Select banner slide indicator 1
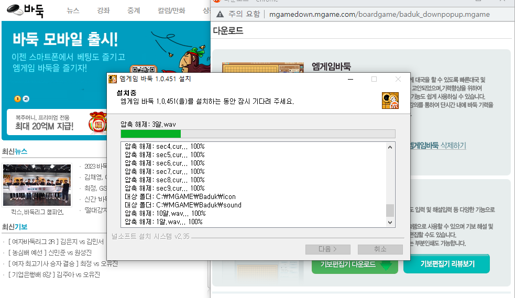Image resolution: width=515 pixels, height=298 pixels. point(17,99)
